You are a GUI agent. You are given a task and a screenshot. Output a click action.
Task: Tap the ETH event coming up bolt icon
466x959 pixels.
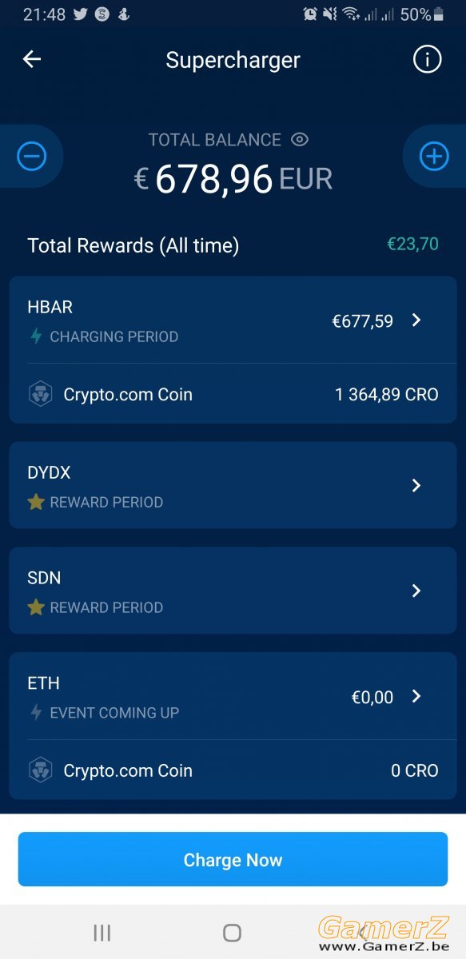(36, 713)
